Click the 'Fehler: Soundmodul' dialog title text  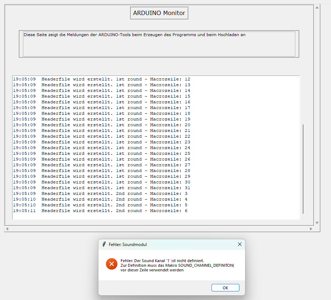[128, 245]
